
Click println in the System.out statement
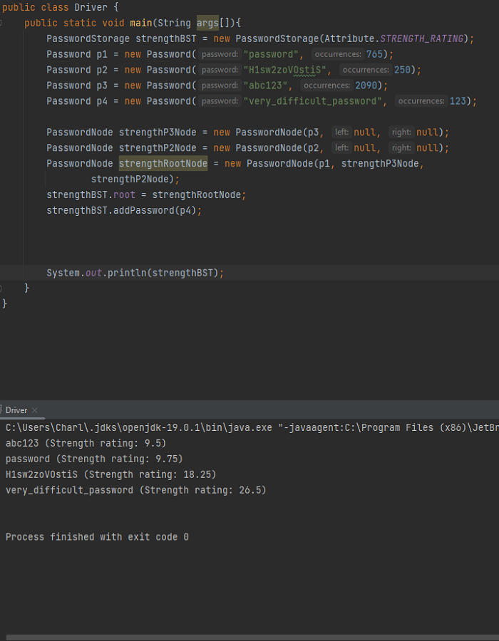point(127,273)
